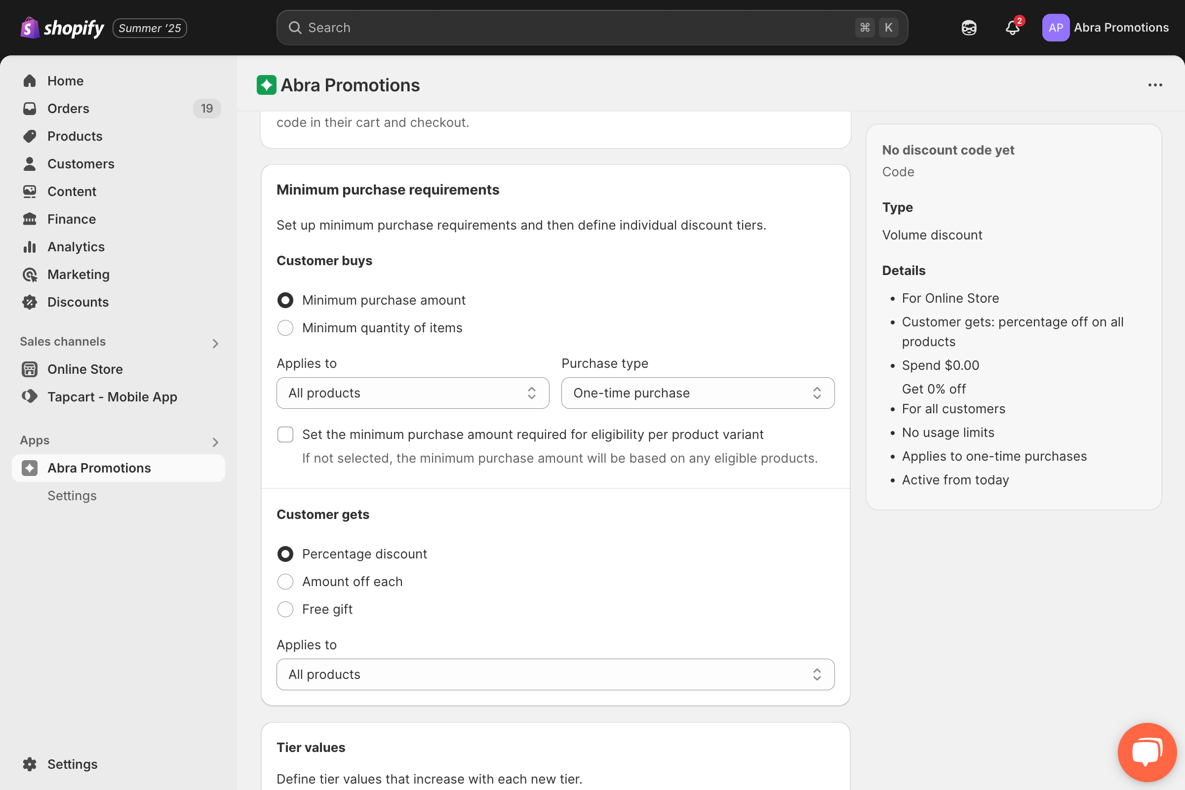Click the Customers person icon

tap(30, 164)
